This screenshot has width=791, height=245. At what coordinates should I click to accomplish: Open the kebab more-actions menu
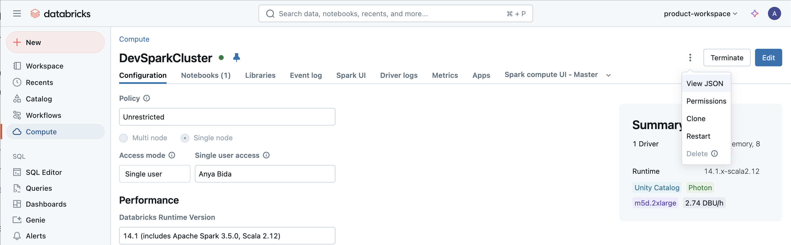(x=690, y=58)
